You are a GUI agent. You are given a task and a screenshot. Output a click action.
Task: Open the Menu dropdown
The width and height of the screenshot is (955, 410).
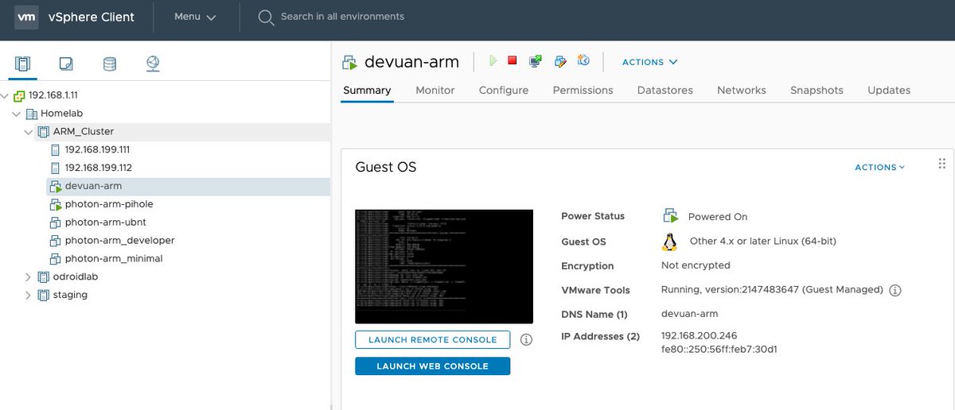click(x=195, y=17)
